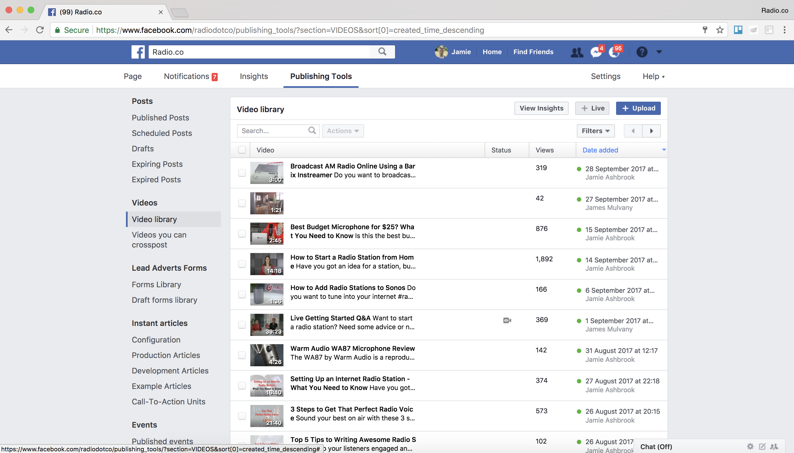794x453 pixels.
Task: Open the Trello extension icon
Action: point(738,30)
